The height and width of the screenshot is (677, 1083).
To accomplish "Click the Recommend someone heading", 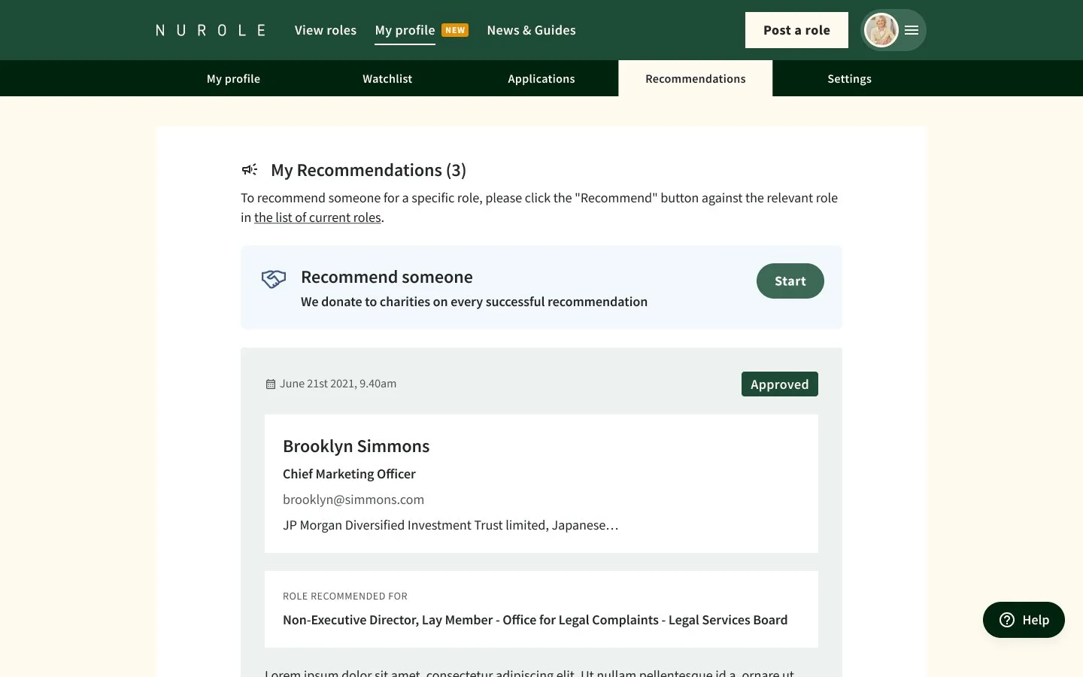I will (387, 277).
